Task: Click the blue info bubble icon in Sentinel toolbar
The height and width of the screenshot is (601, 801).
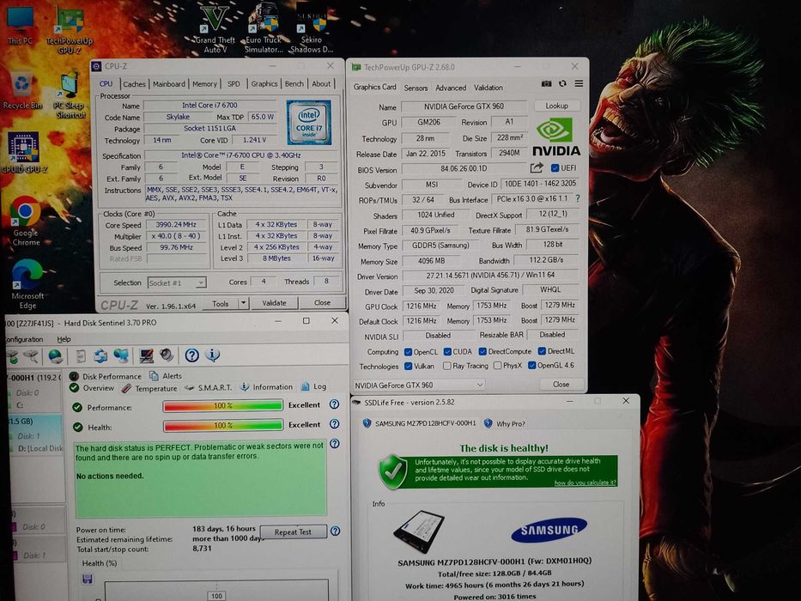Action: point(213,355)
